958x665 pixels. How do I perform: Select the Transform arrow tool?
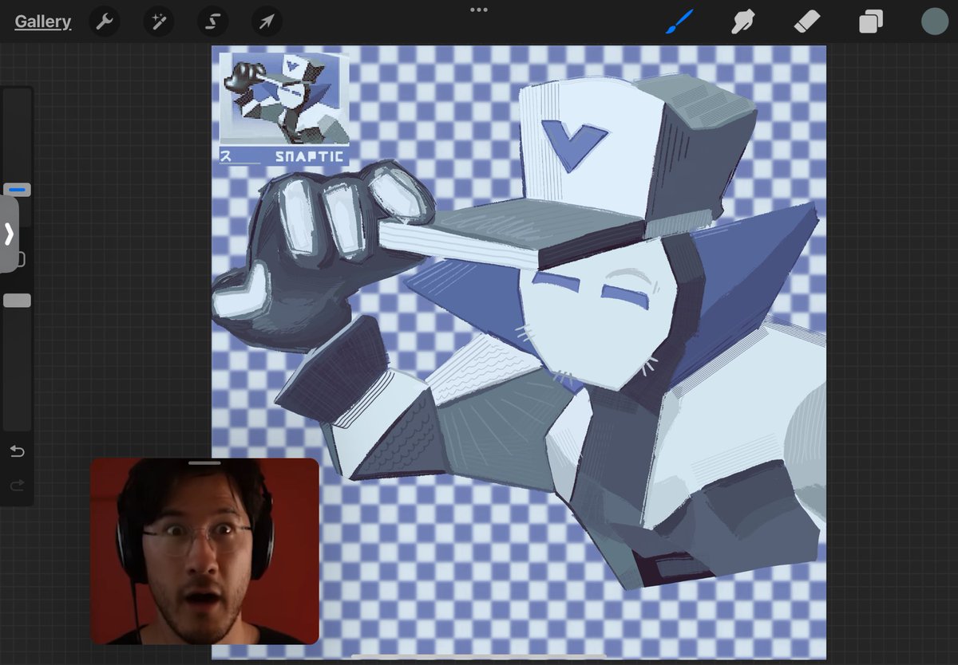pos(267,22)
